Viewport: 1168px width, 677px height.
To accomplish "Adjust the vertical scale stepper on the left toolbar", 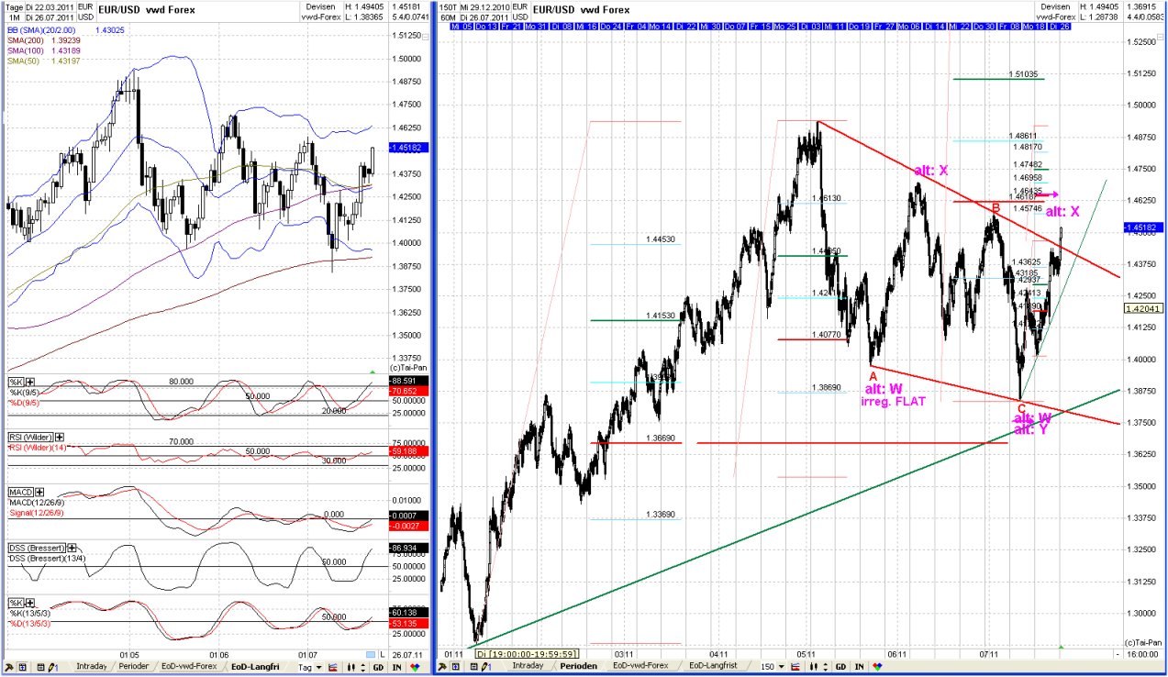I will point(364,667).
